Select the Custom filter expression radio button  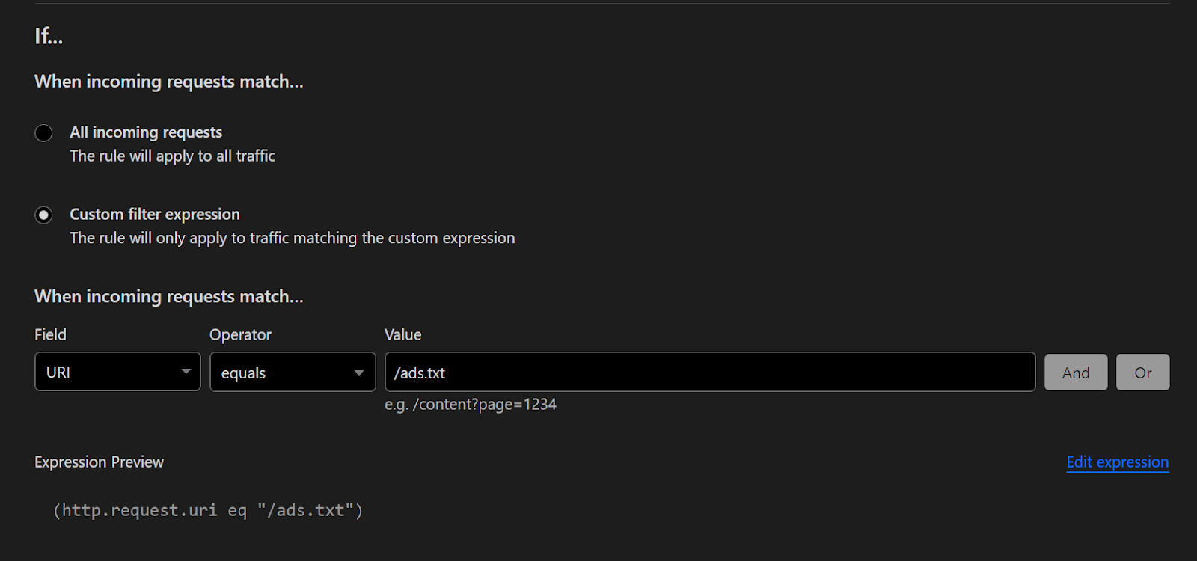43,215
